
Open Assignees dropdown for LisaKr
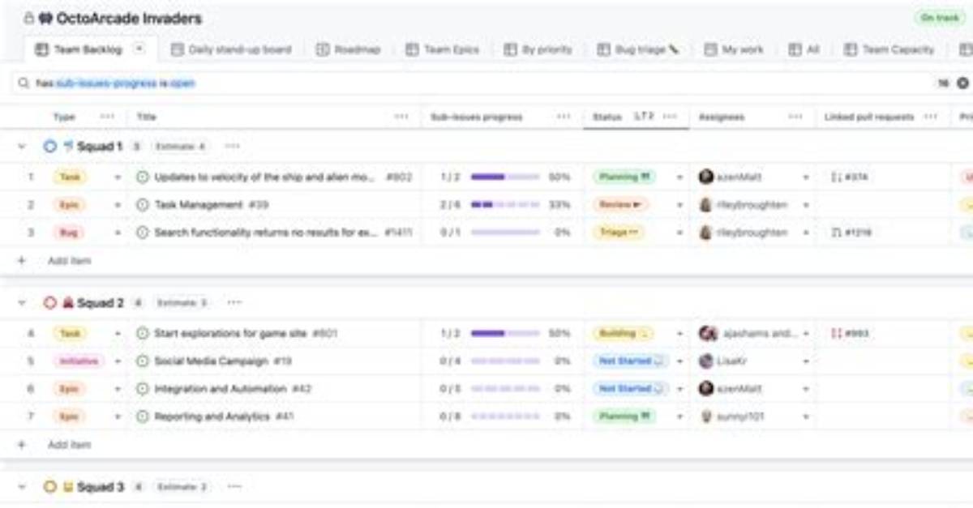click(806, 361)
